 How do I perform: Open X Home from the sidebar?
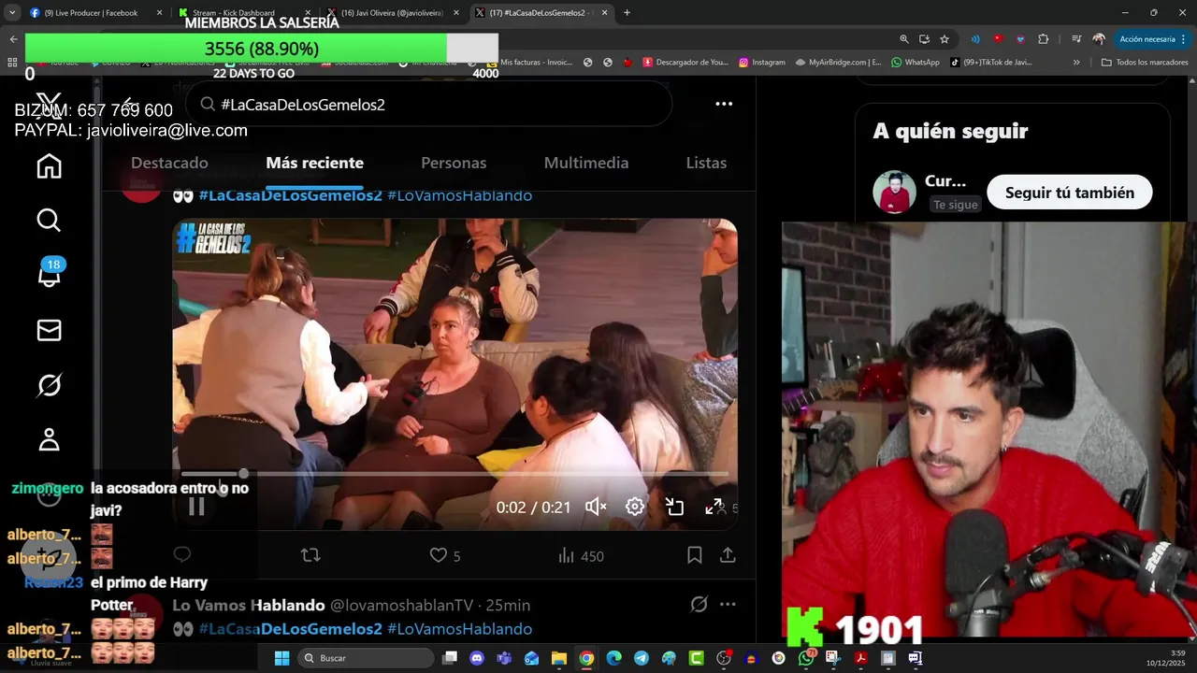[x=49, y=166]
